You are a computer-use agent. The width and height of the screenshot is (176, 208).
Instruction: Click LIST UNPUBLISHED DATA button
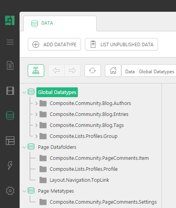(x=121, y=44)
